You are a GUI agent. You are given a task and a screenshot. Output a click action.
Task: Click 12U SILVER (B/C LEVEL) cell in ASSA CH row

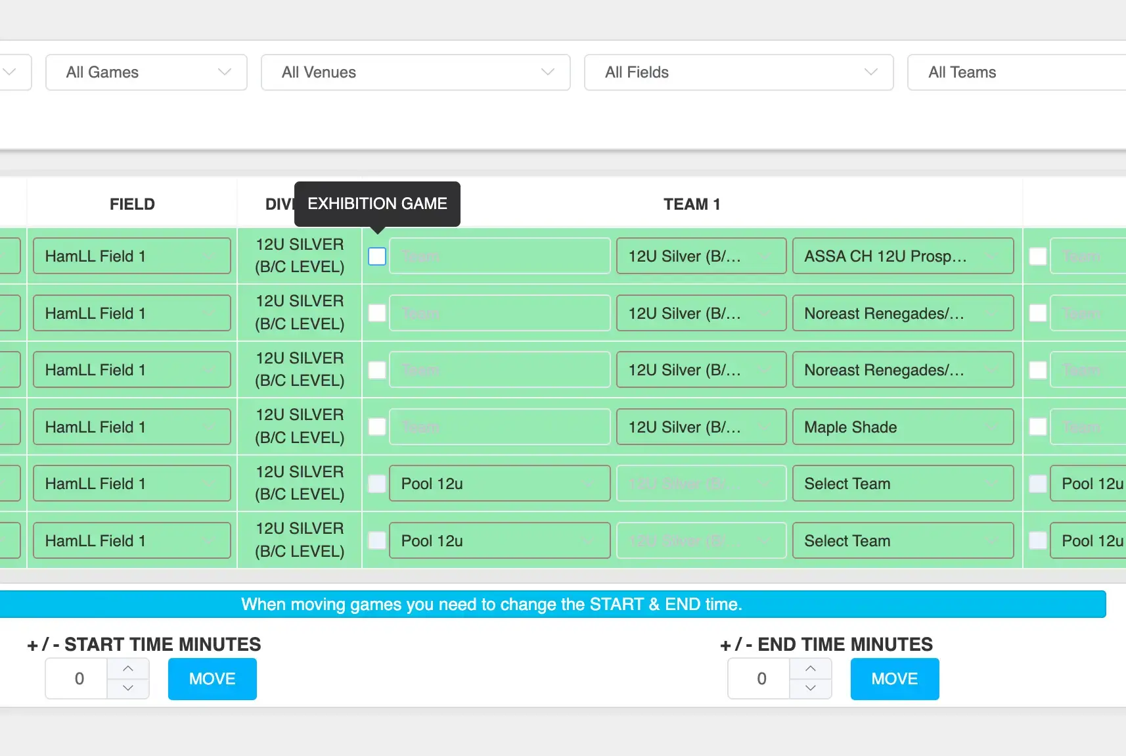[300, 256]
